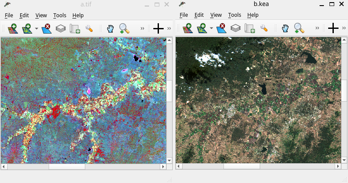
Task: Expand Add Vector dropdown arrow in b.kea window
Action: (211, 28)
